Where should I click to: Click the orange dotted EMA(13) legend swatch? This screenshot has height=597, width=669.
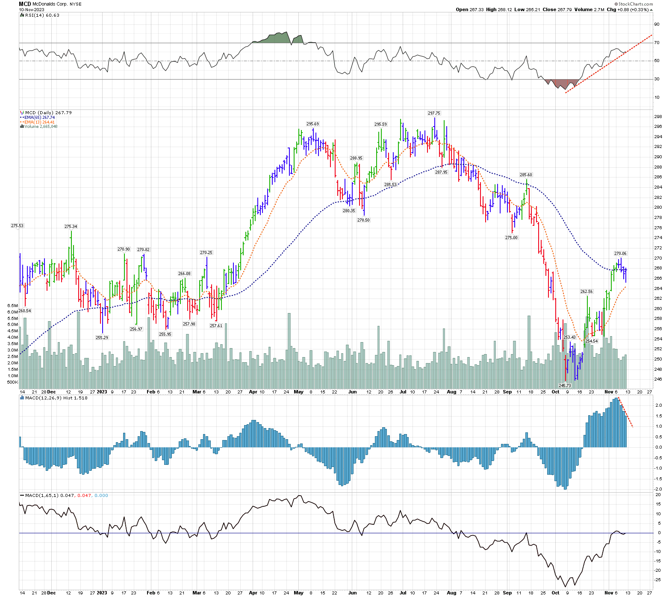click(x=22, y=122)
